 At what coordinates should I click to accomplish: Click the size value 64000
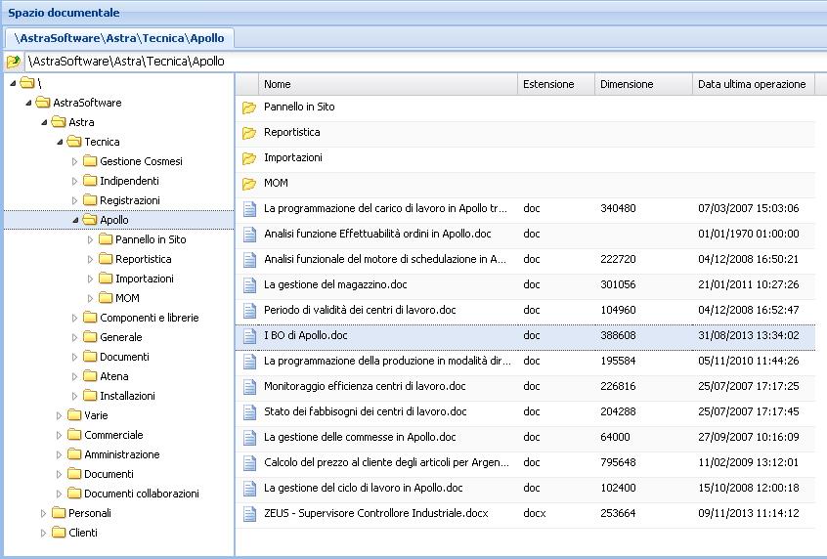pos(615,437)
